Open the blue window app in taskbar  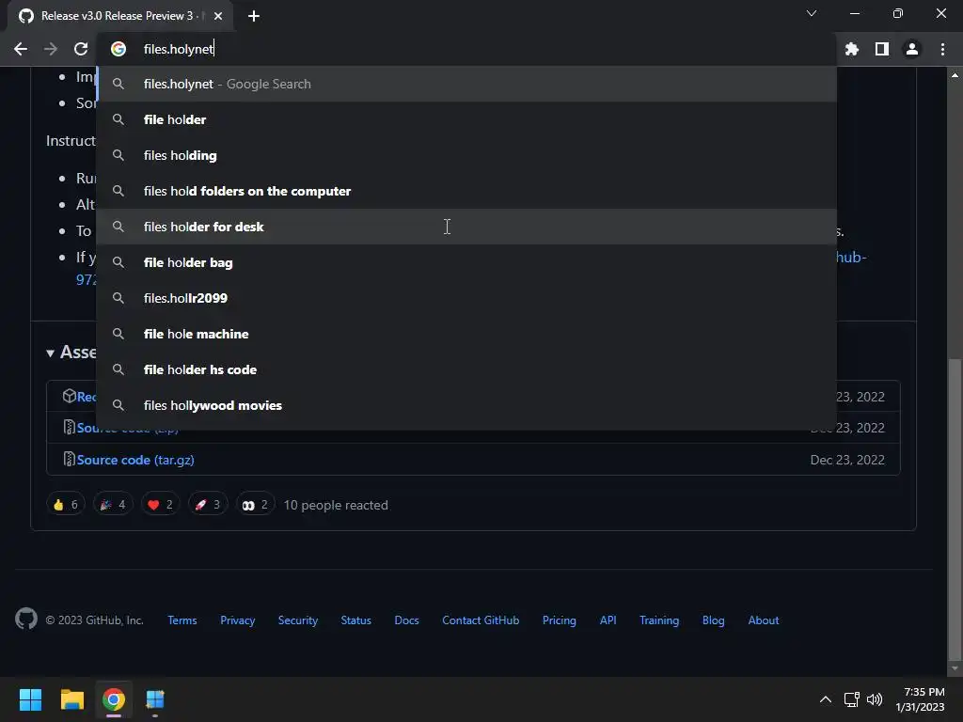(155, 699)
